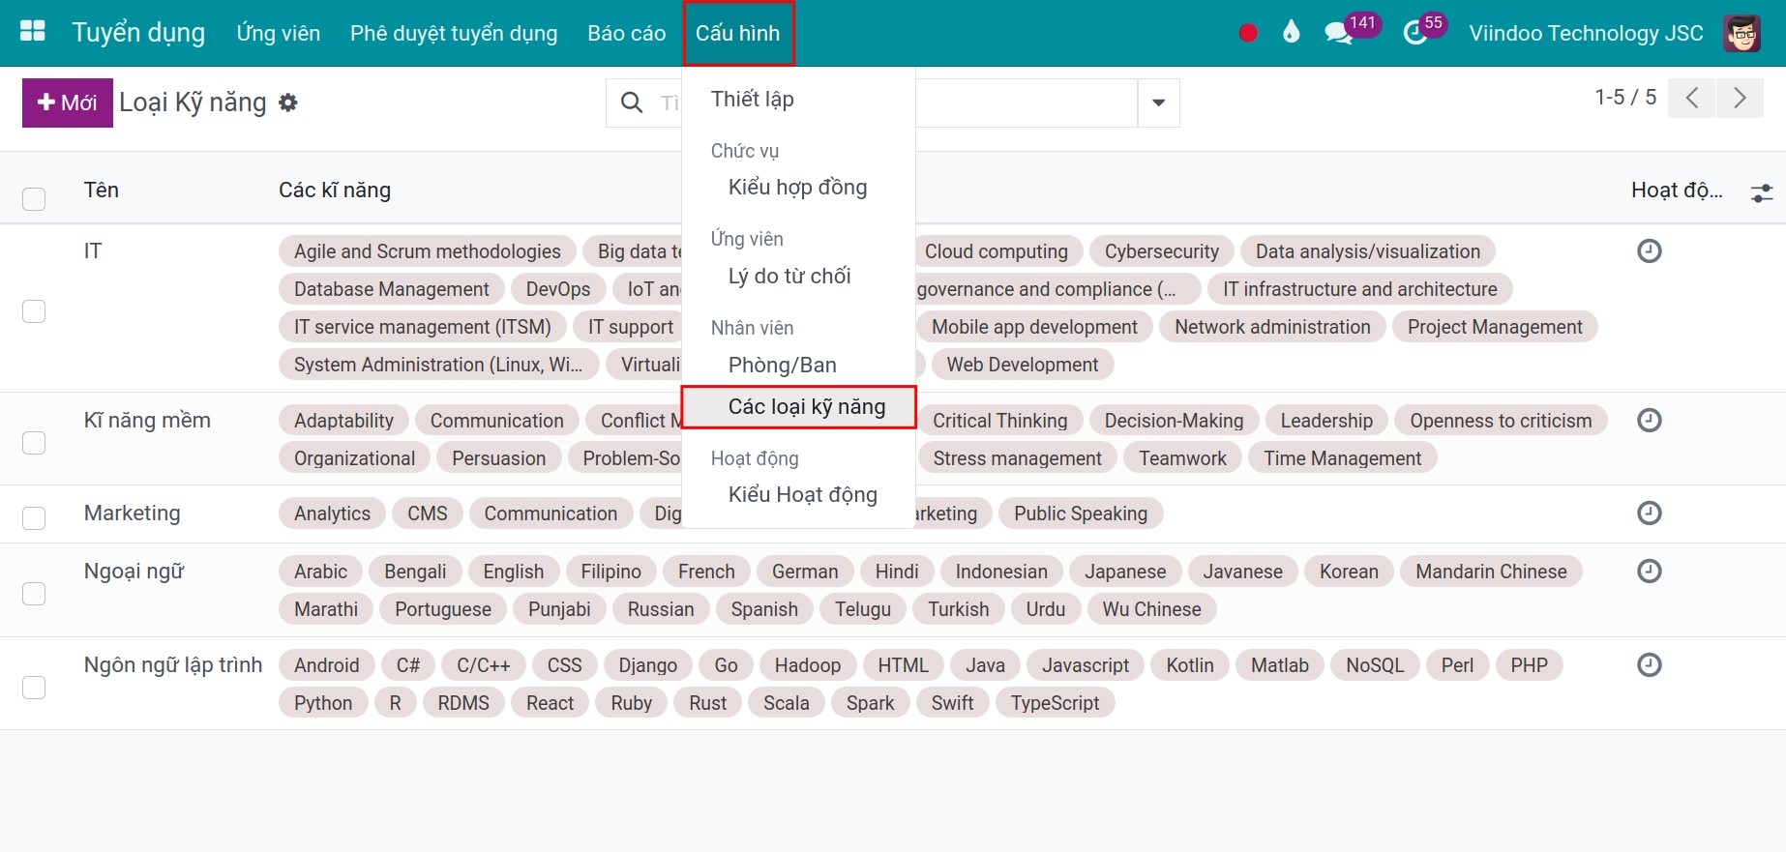The image size is (1786, 852).
Task: Go to the next page arrow
Action: point(1739,98)
